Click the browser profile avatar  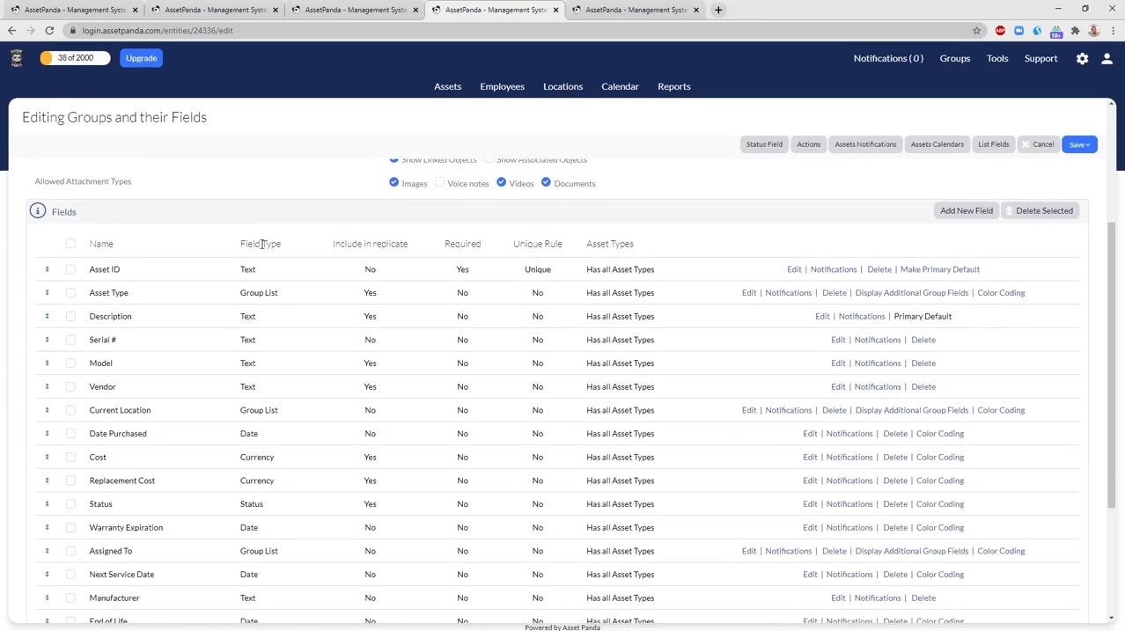tap(1093, 30)
